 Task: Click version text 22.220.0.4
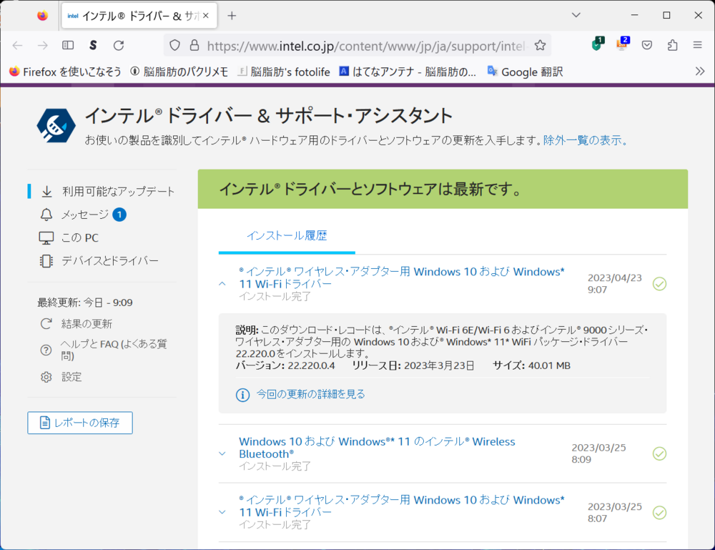[x=312, y=365]
